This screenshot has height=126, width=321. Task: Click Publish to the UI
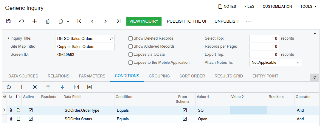pyautogui.click(x=187, y=21)
